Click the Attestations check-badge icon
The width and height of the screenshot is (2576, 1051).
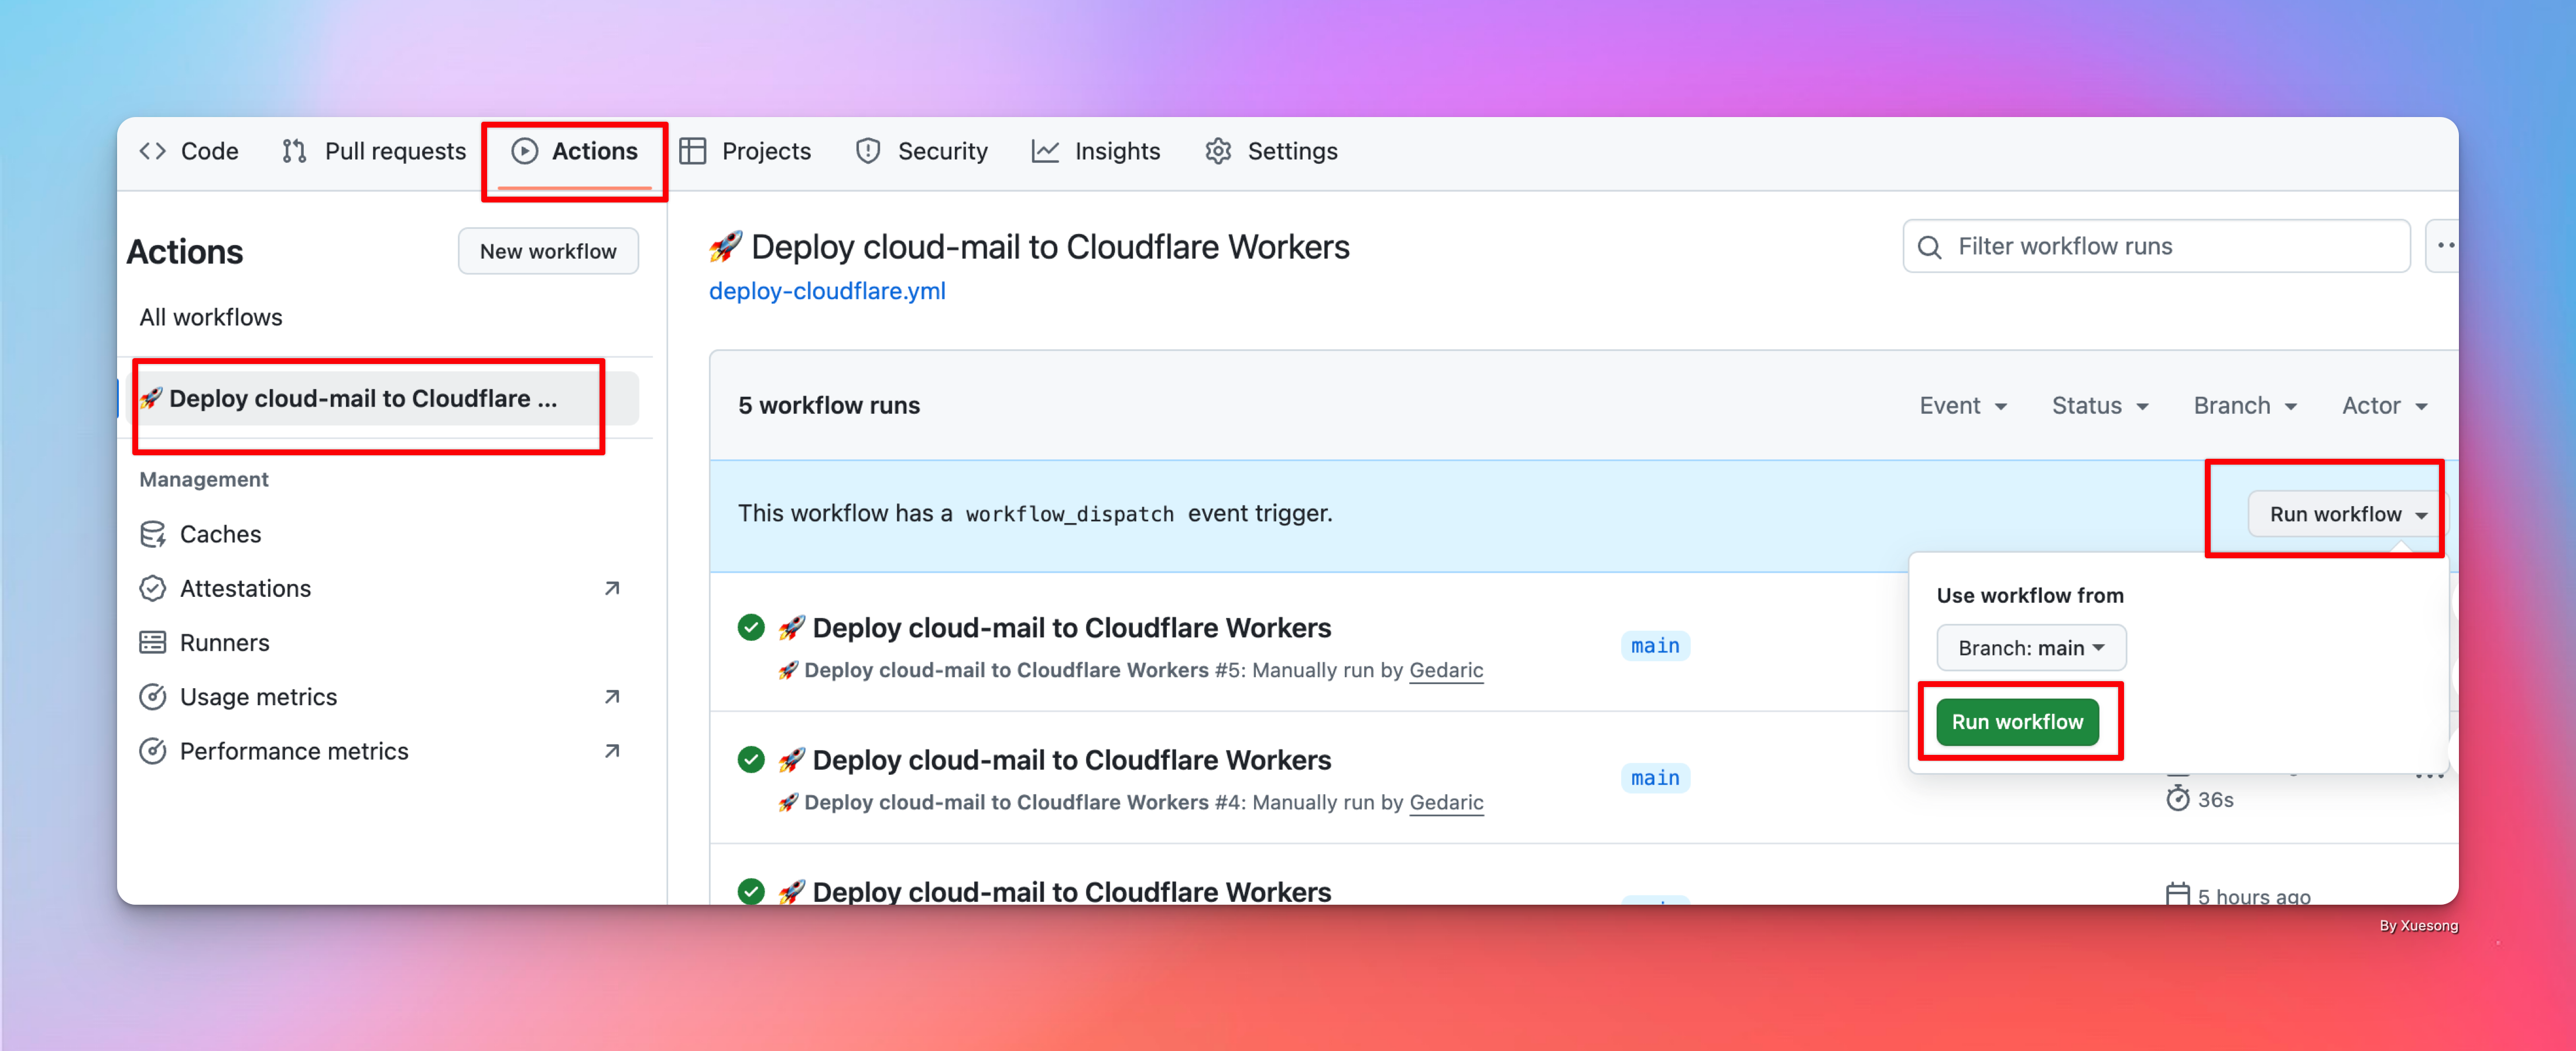pyautogui.click(x=153, y=588)
